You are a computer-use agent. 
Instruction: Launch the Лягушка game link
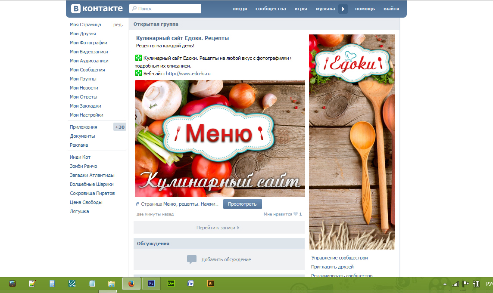click(79, 211)
